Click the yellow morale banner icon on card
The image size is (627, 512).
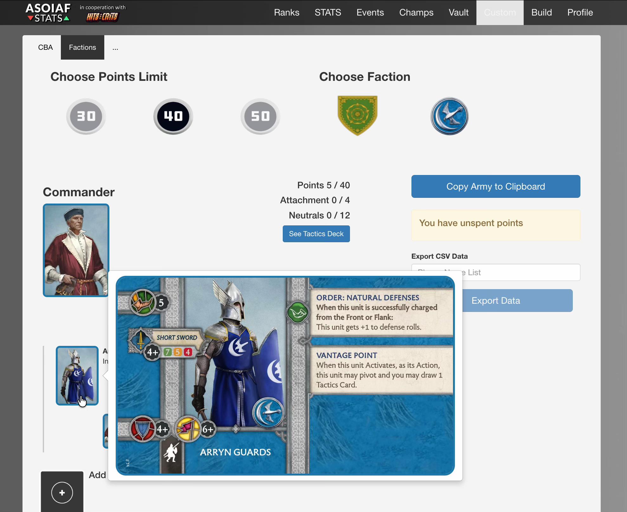tap(188, 429)
